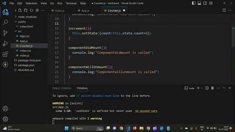
Task: Open the Source Control view
Action: [x=6, y=33]
